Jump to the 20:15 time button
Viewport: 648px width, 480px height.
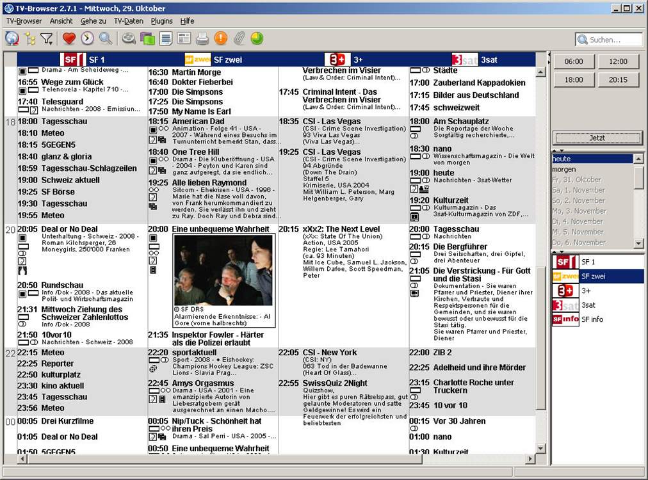(619, 80)
